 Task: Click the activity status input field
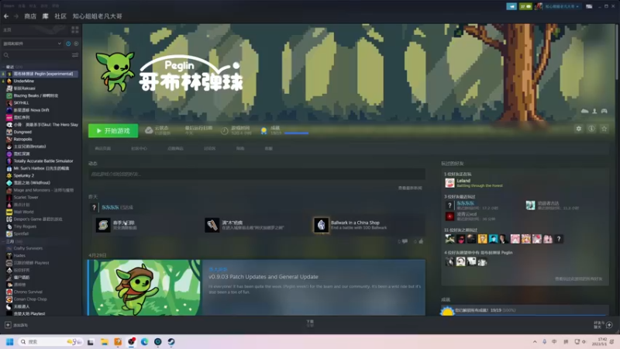(x=257, y=174)
